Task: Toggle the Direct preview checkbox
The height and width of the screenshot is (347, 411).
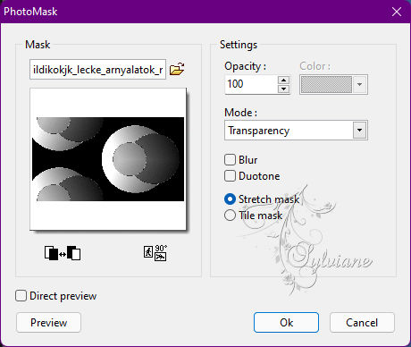Action: click(21, 296)
